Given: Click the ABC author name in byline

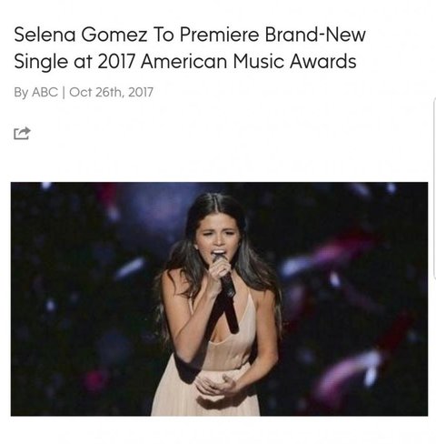Looking at the screenshot, I should [45, 92].
